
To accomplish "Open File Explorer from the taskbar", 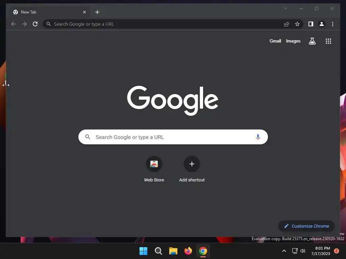I will click(x=173, y=251).
